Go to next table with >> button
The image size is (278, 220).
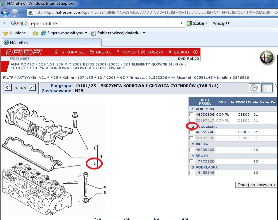click(x=32, y=87)
